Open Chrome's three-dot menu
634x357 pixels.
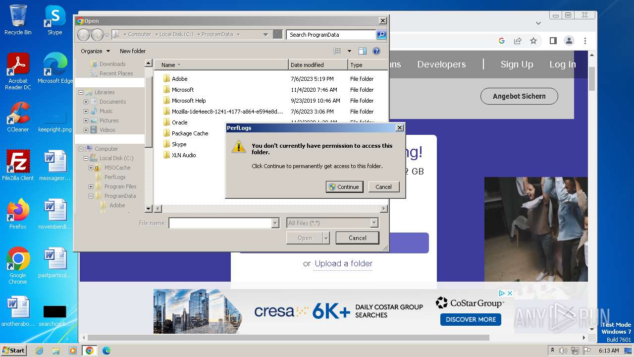click(585, 41)
